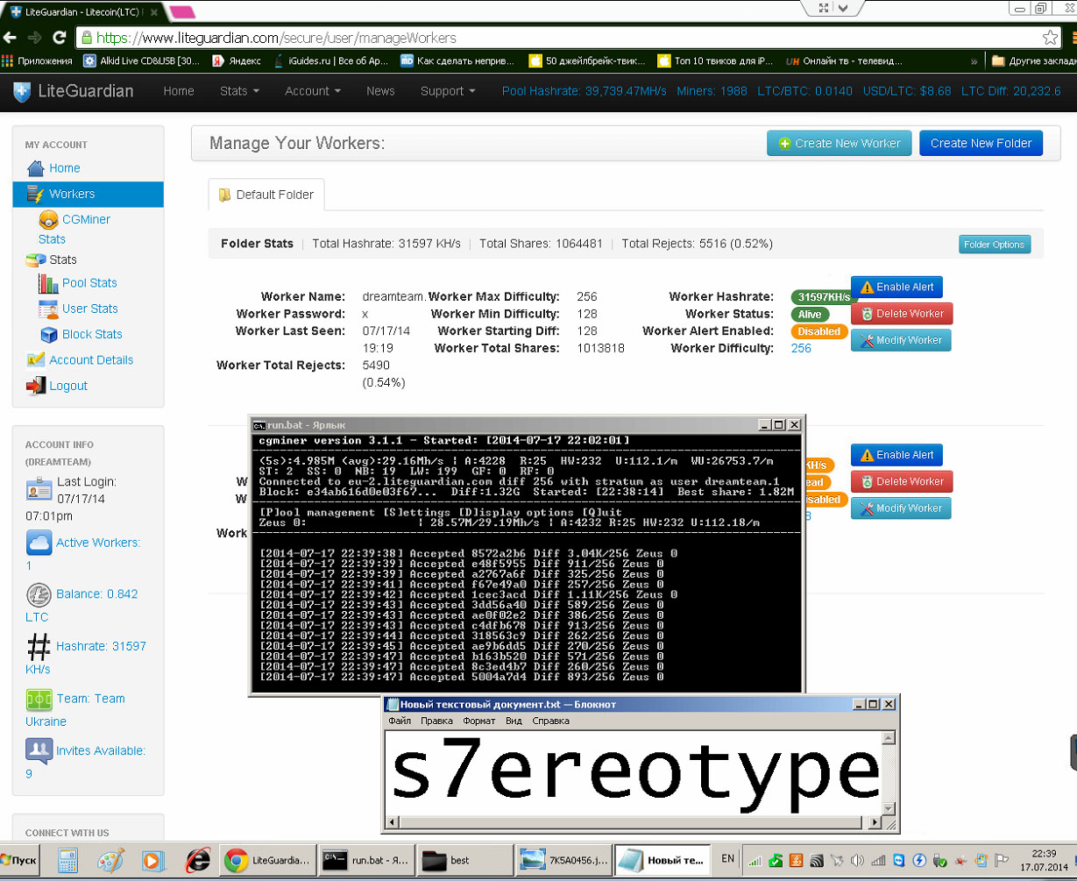Screen dimensions: 1077x881
Task: Click inside the Notepad text area
Action: pos(633,773)
